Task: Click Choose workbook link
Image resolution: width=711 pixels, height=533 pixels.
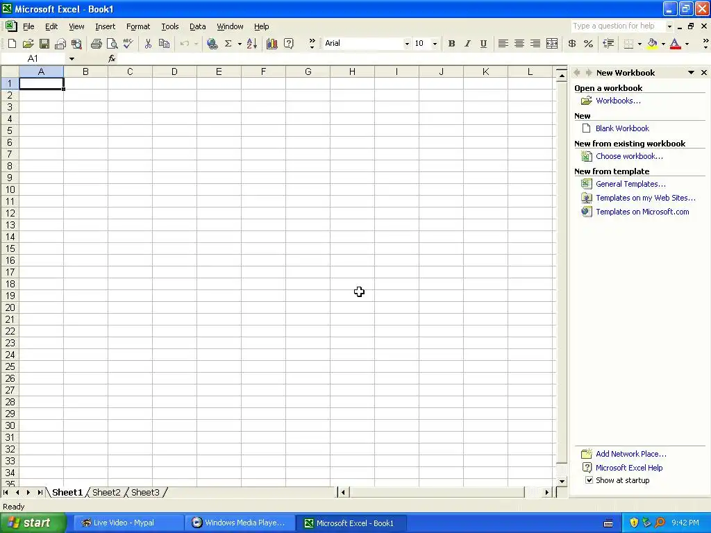Action: tap(629, 156)
